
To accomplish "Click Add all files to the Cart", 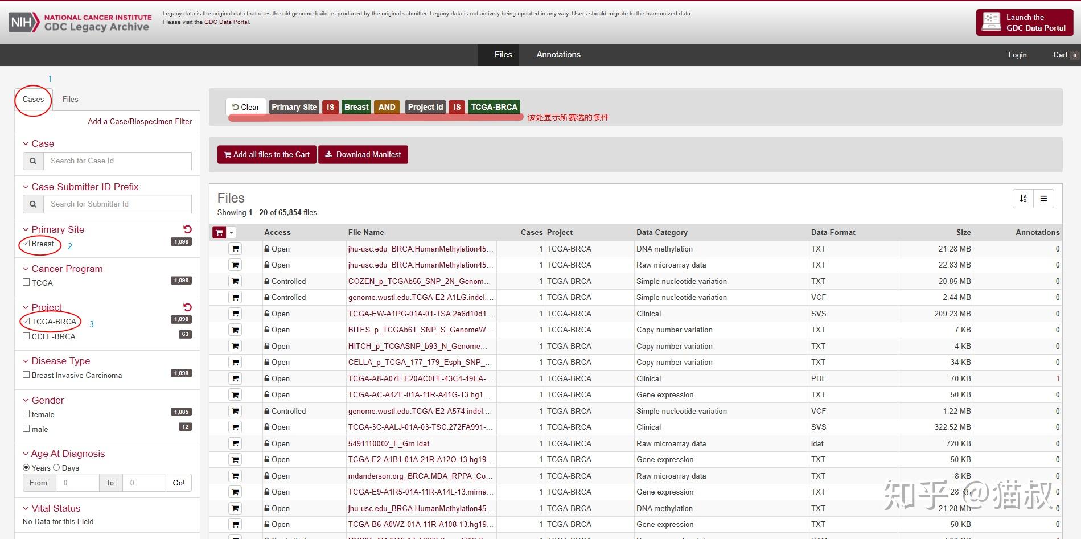I will pos(267,155).
